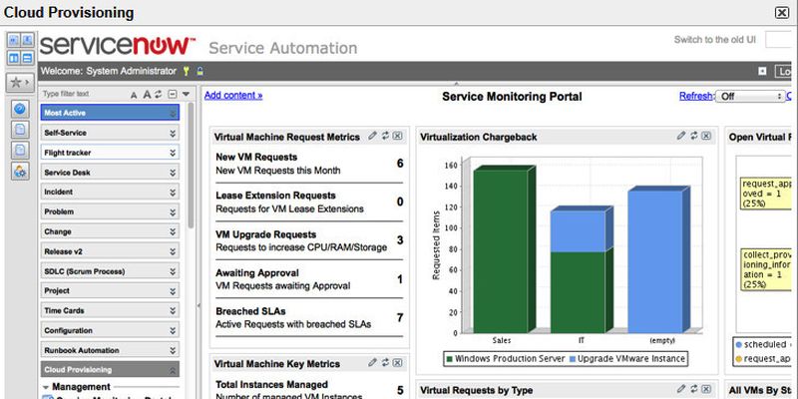The width and height of the screenshot is (798, 399).
Task: Decrease navigator text size with small A
Action: pyautogui.click(x=134, y=95)
